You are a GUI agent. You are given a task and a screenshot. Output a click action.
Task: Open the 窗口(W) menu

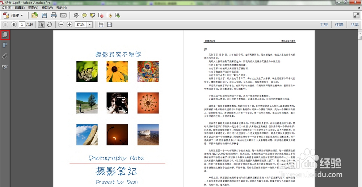coord(47,8)
